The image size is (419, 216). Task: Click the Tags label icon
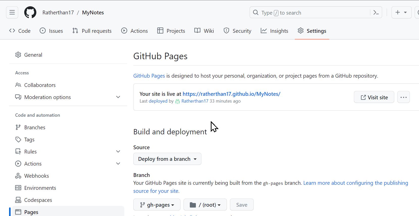(x=18, y=139)
